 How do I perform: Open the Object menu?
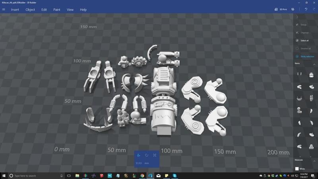[30, 10]
